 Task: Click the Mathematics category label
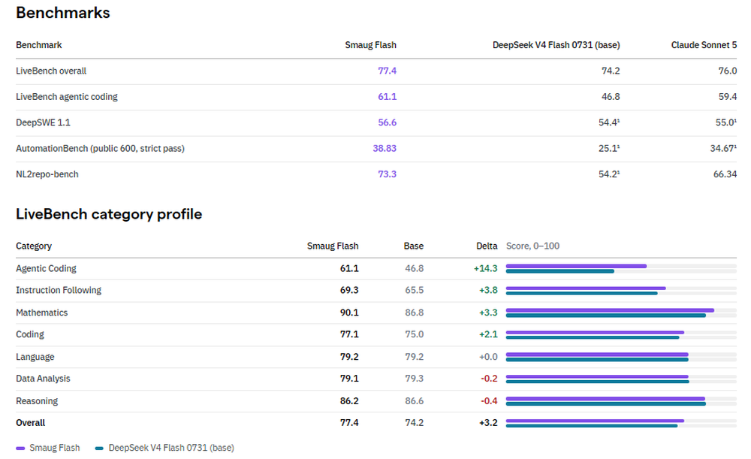click(x=41, y=313)
